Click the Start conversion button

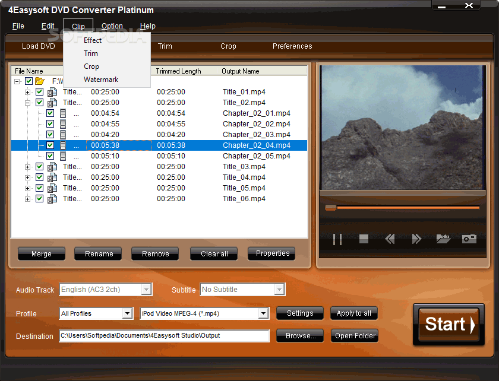click(449, 325)
